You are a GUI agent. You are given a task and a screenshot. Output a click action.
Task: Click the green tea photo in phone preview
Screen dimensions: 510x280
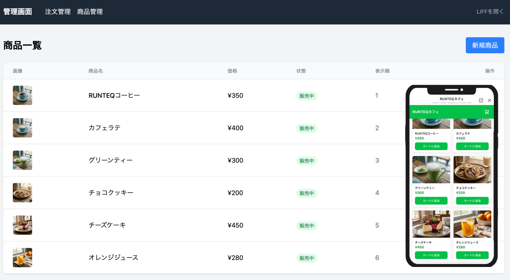click(x=431, y=170)
